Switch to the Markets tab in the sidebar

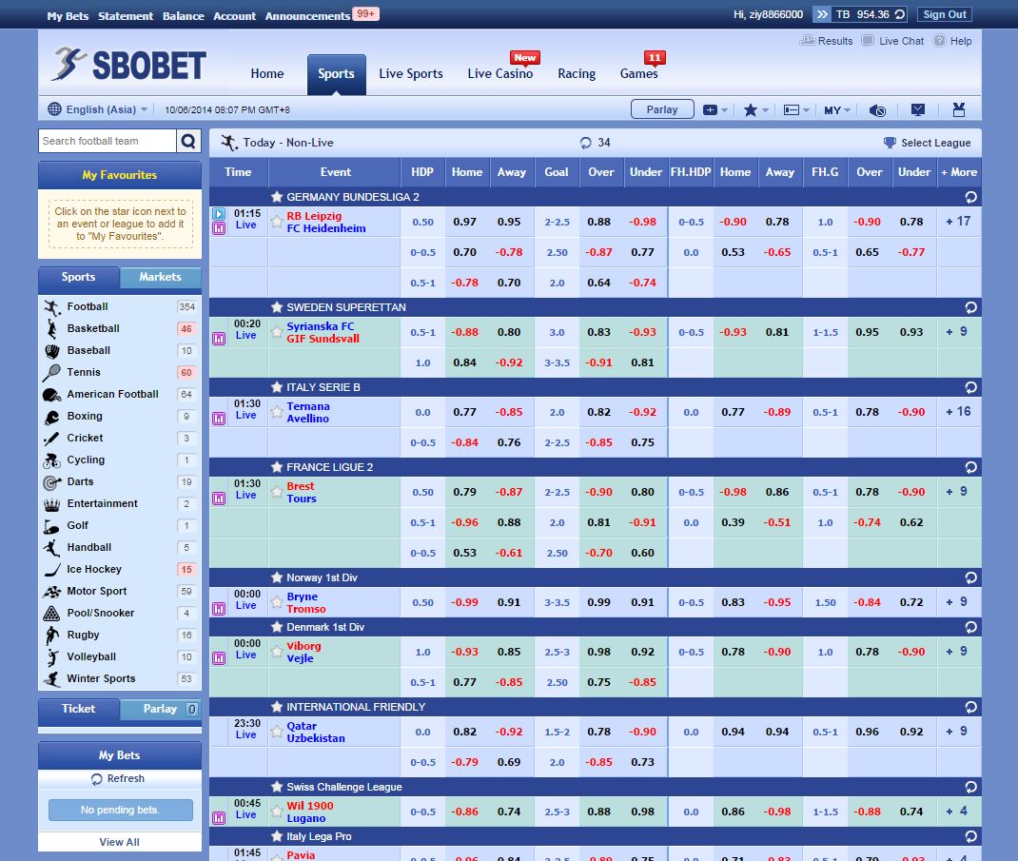(160, 279)
